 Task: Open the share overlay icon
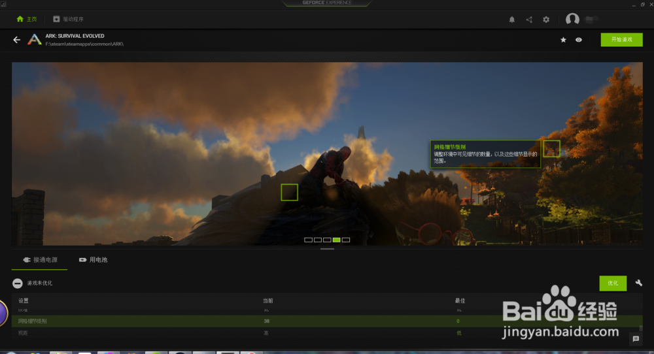coord(529,20)
